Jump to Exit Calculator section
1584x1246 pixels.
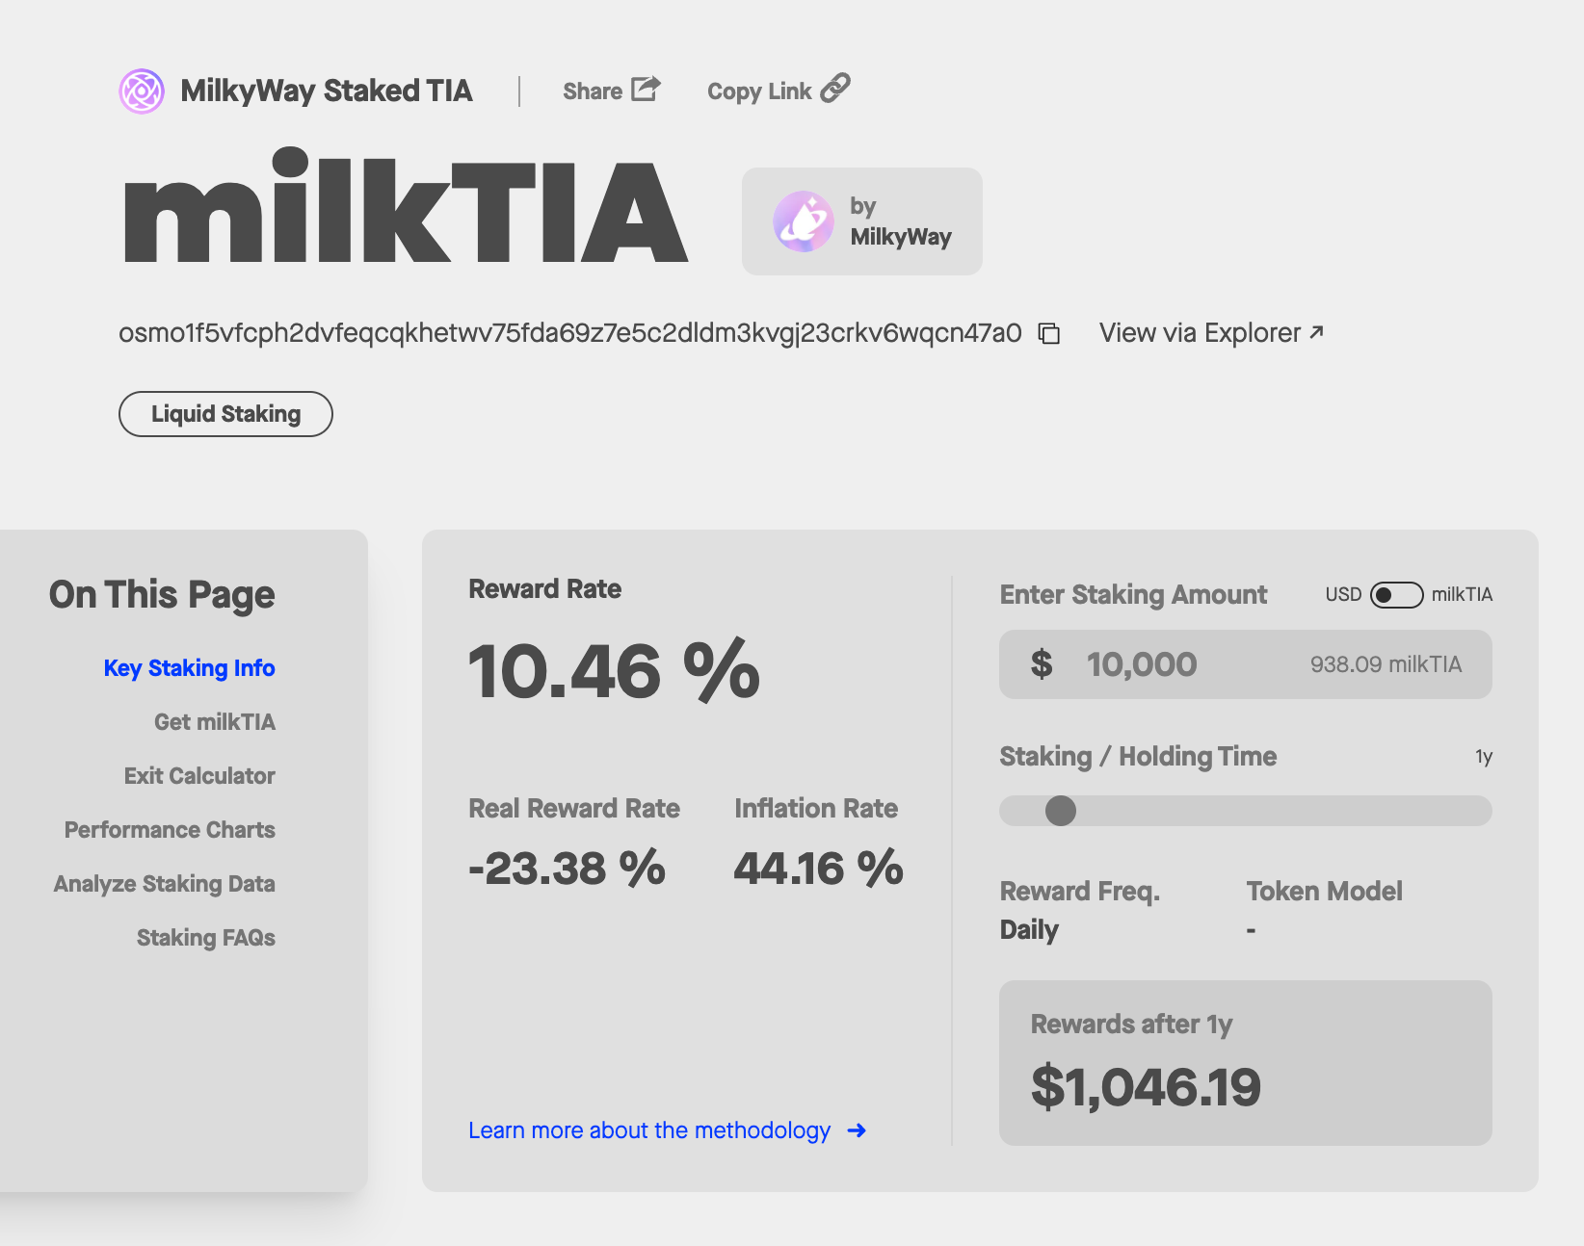[199, 776]
